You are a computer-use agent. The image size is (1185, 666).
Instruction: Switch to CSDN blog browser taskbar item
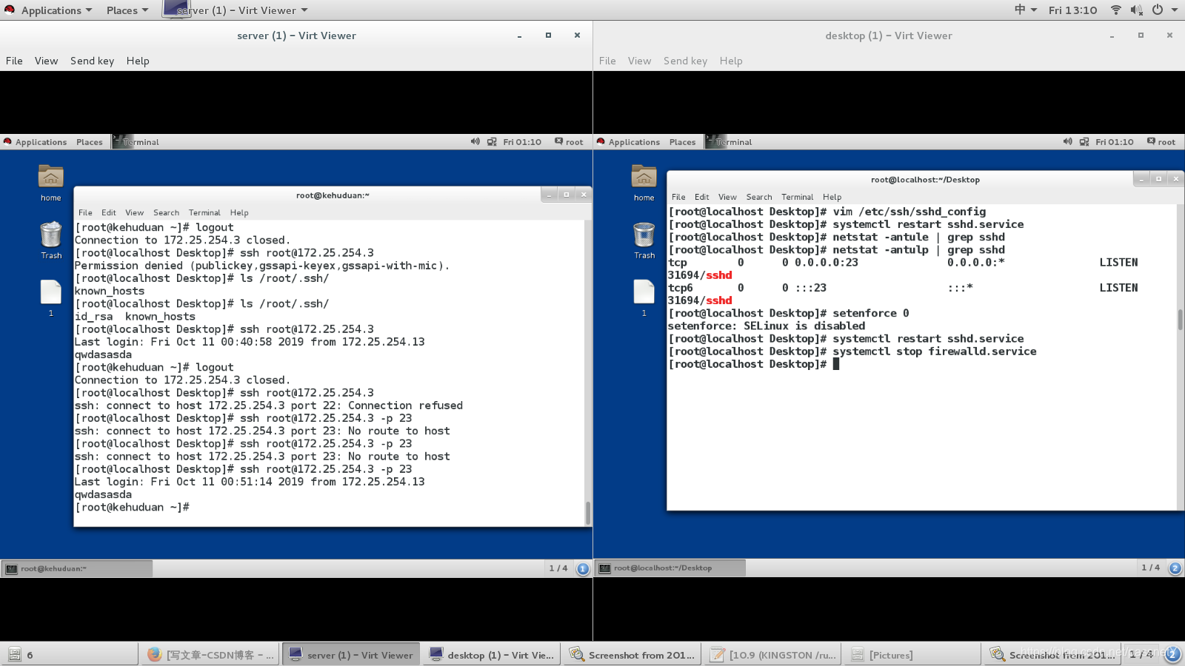tap(210, 655)
